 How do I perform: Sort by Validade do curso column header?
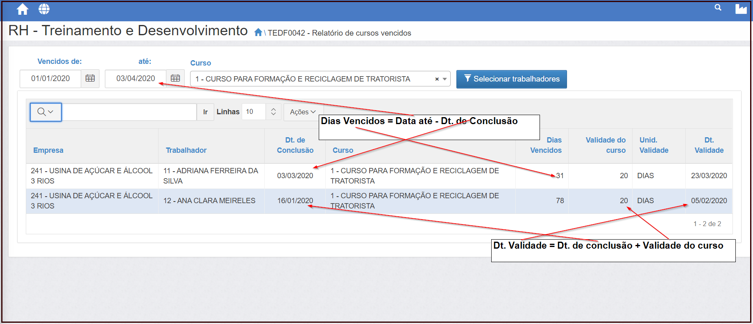pyautogui.click(x=606, y=145)
